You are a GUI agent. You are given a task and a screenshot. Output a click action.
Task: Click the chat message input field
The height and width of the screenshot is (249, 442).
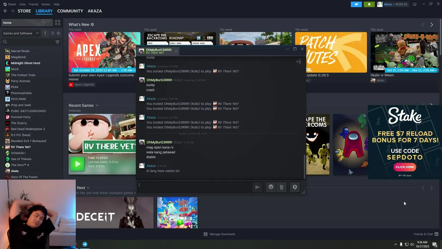pyautogui.click(x=195, y=187)
